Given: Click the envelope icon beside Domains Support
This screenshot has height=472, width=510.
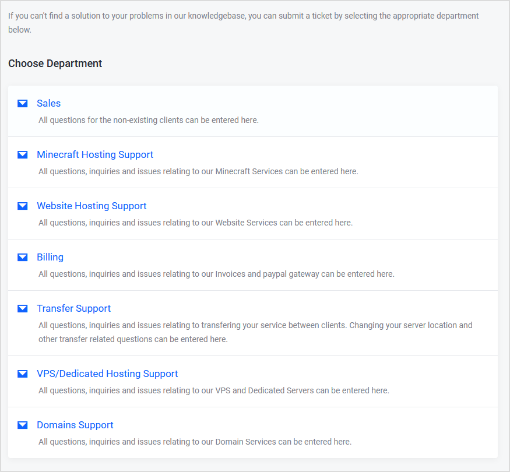Looking at the screenshot, I should coord(23,425).
